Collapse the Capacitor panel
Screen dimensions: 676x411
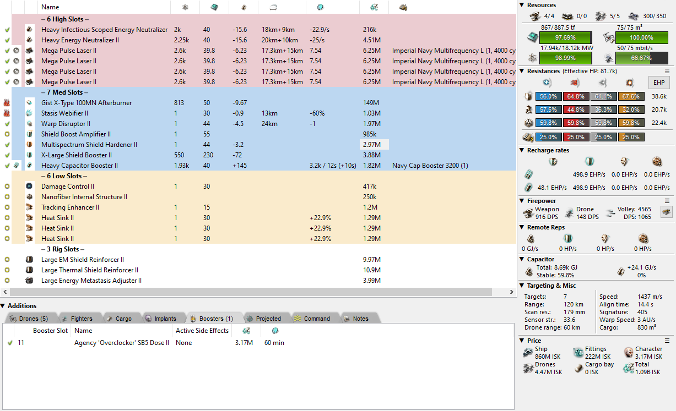click(522, 259)
